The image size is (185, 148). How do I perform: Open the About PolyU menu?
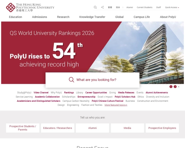(168, 17)
